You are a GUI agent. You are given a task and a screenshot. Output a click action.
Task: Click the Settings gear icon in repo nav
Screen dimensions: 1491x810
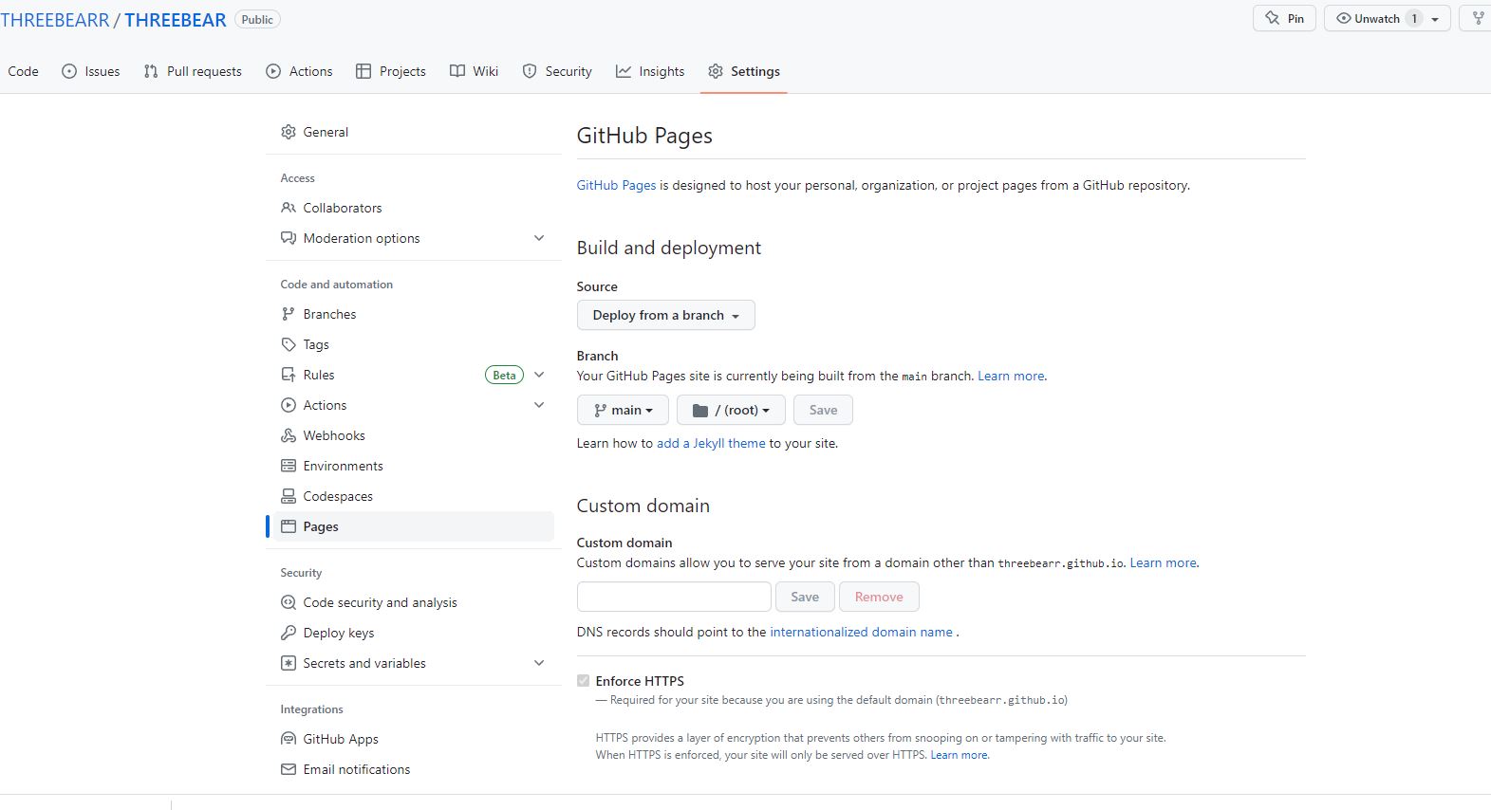coord(716,71)
